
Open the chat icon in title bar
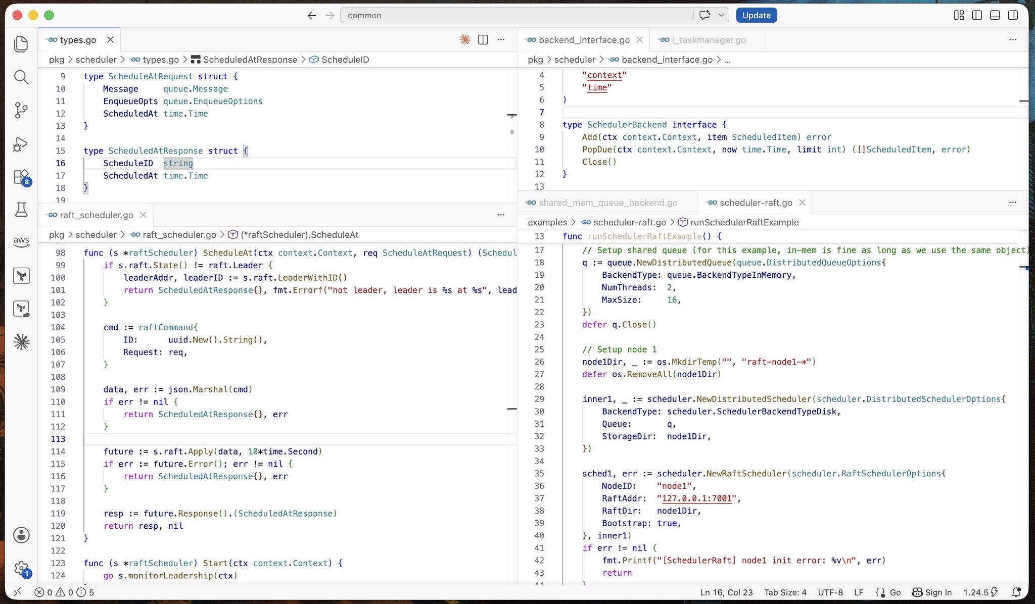point(704,15)
